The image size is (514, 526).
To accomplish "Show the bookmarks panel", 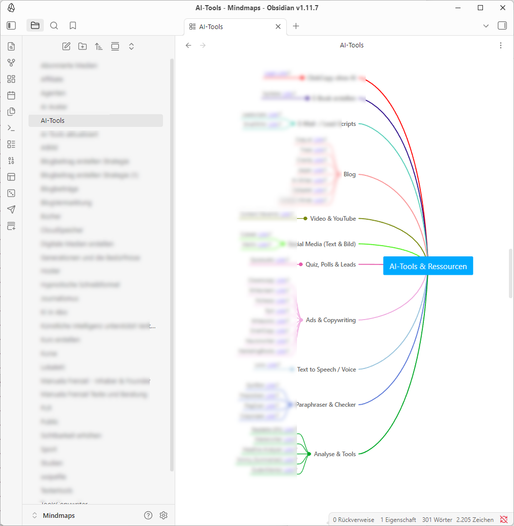I will click(73, 25).
